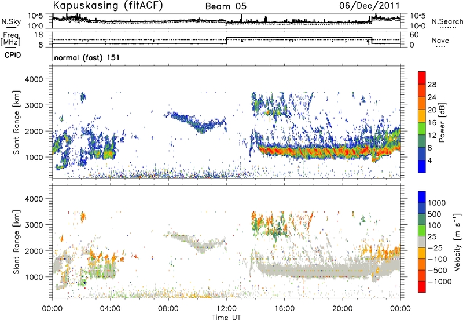
Task: Click the 'Power [dB]' colorbar label
Action: pyautogui.click(x=442, y=122)
